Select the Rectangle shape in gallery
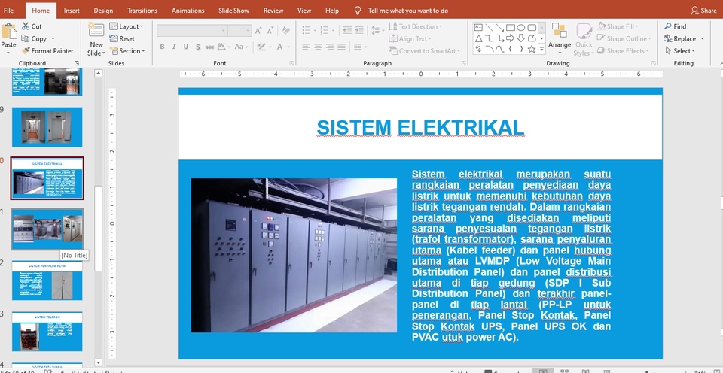The height and width of the screenshot is (373, 723). click(x=511, y=27)
